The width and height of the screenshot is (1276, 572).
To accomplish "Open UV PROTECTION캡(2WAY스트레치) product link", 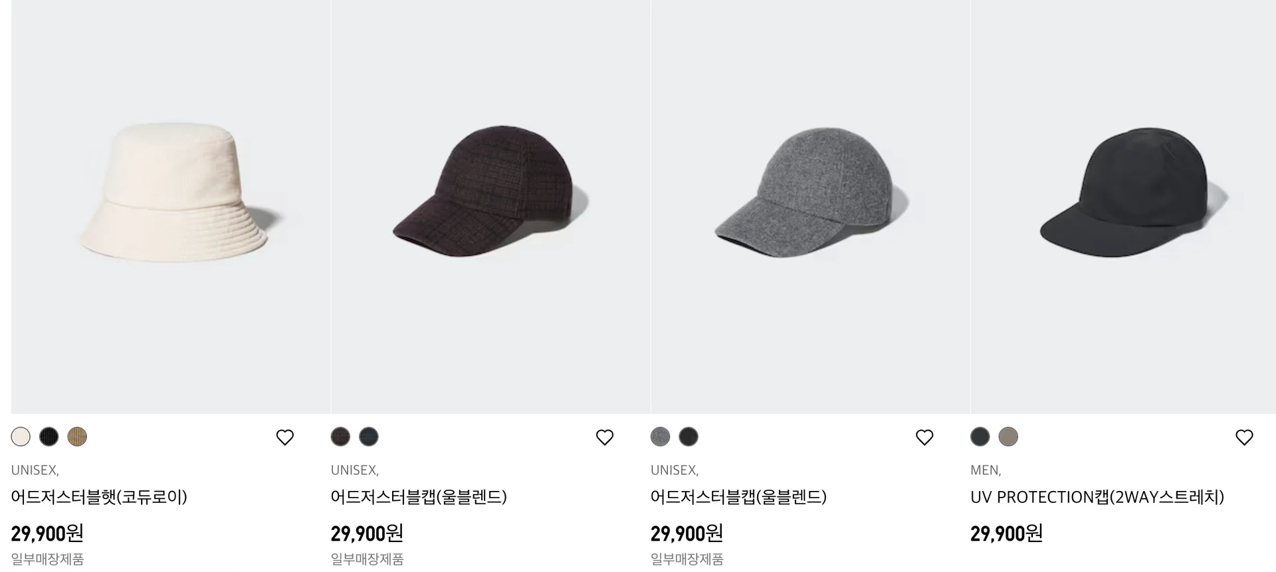I will (1097, 497).
